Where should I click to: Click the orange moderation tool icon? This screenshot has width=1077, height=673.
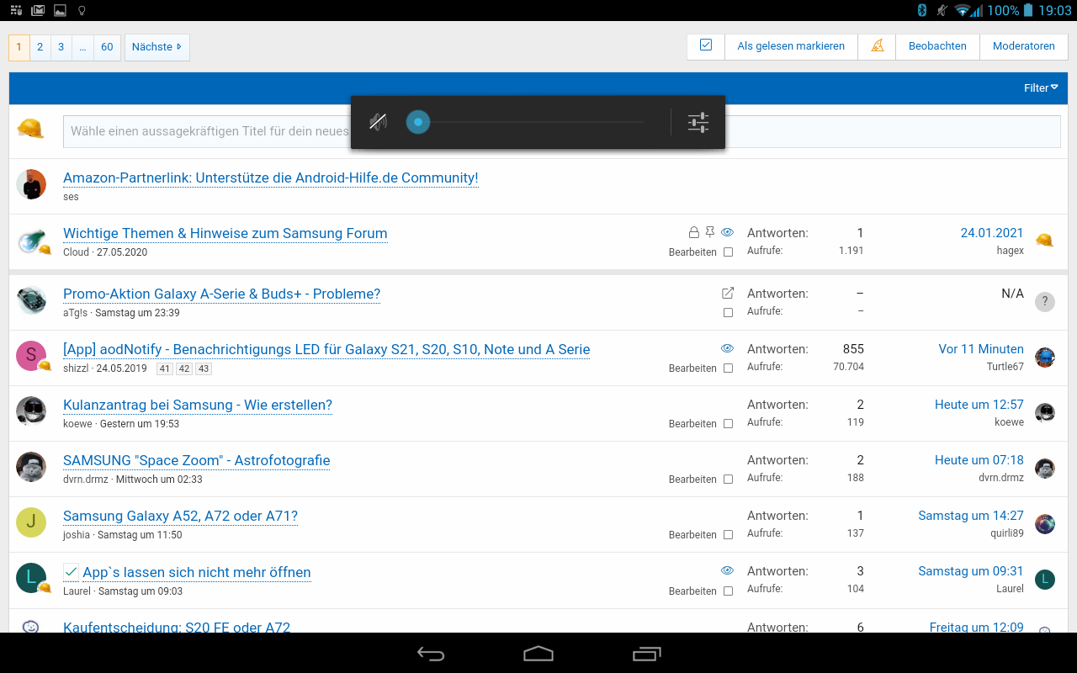(877, 46)
